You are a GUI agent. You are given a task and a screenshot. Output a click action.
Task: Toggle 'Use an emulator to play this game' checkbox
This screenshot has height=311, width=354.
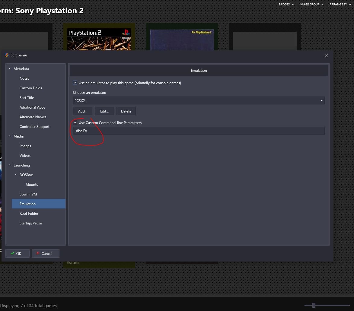pos(75,83)
